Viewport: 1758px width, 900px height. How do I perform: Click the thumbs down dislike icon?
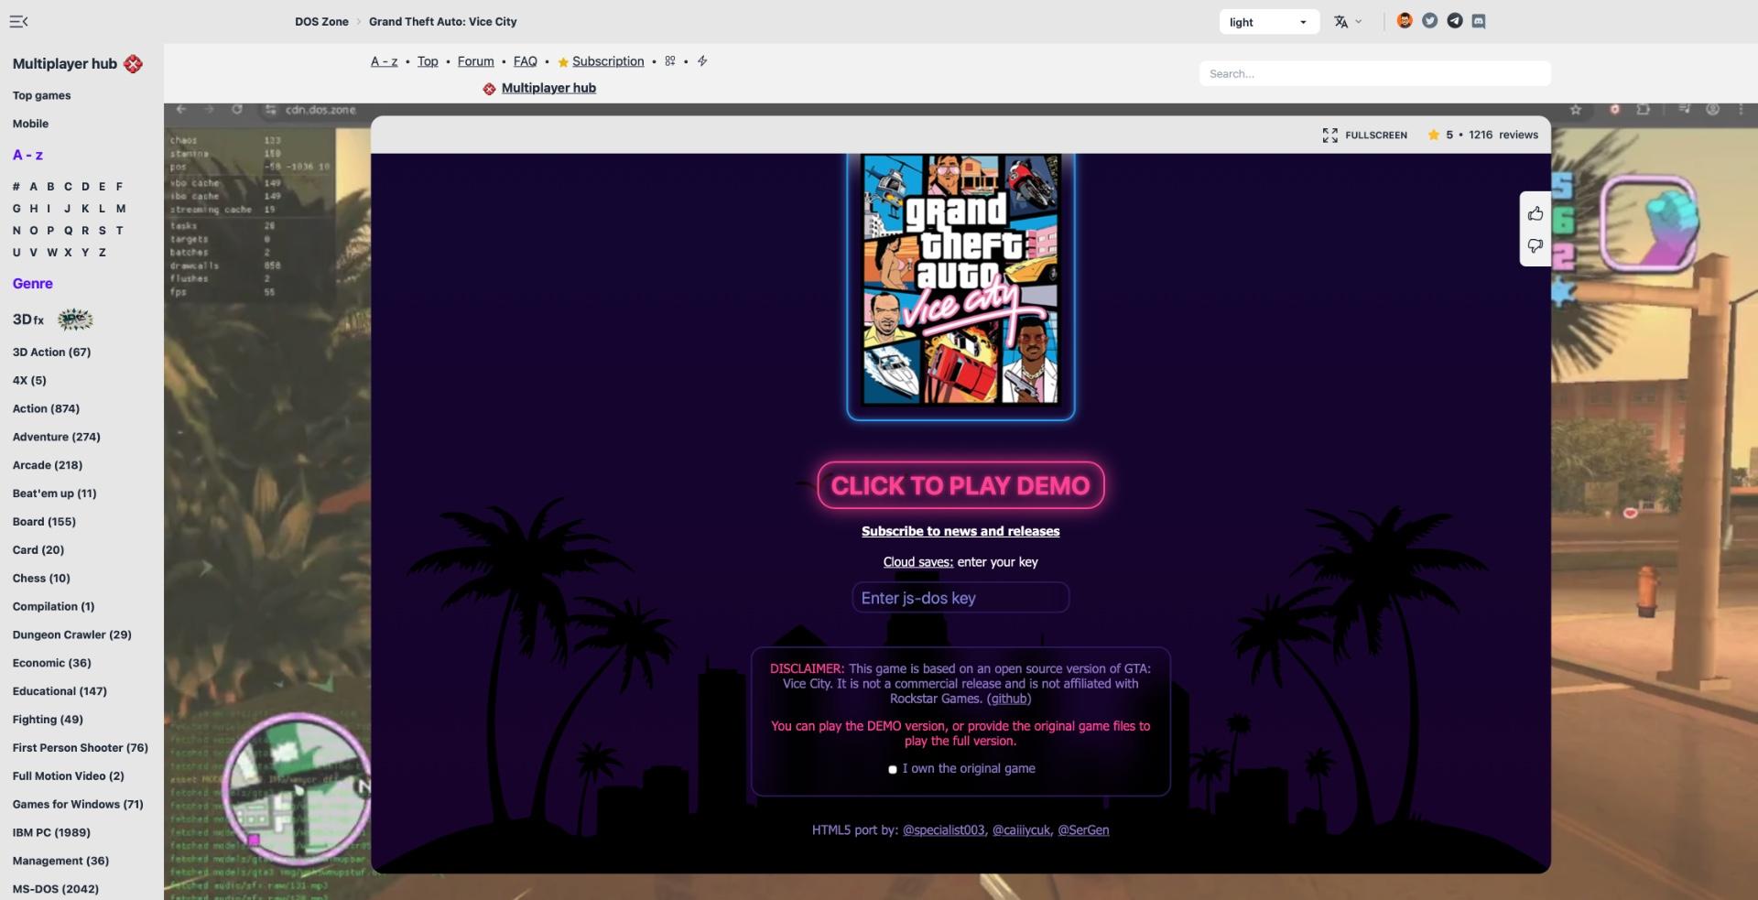point(1536,245)
